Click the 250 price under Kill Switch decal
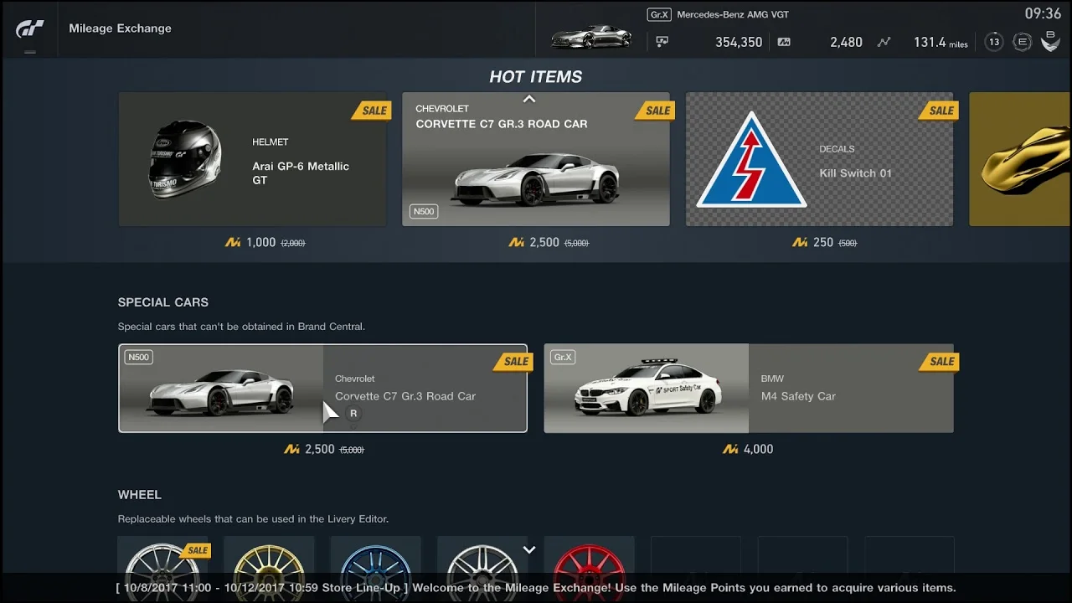Screen dimensions: 1072x603 tap(823, 242)
